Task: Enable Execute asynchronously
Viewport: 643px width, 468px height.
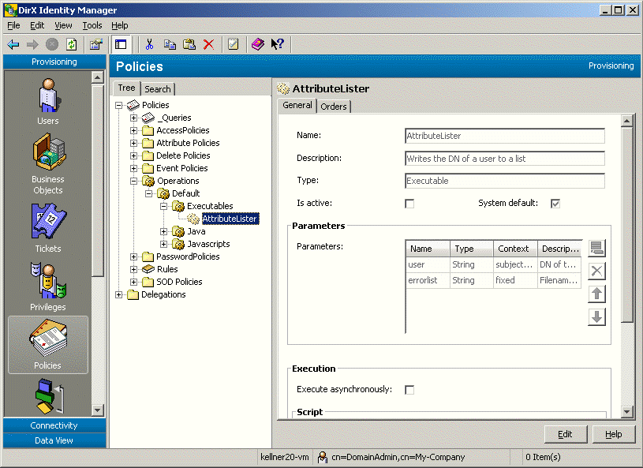Action: (408, 389)
